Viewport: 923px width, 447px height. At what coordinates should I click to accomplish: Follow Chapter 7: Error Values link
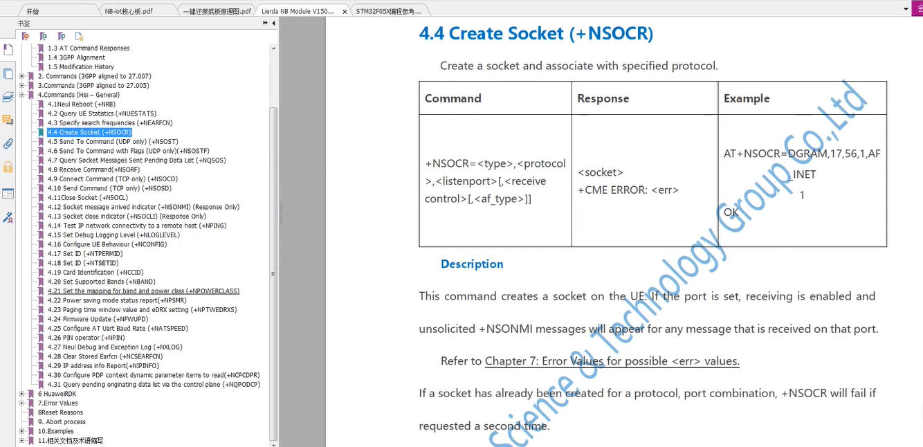612,361
